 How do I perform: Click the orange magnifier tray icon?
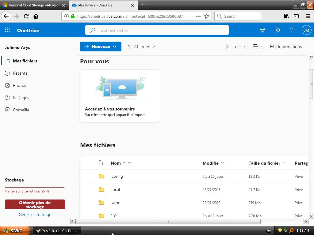(292, 230)
